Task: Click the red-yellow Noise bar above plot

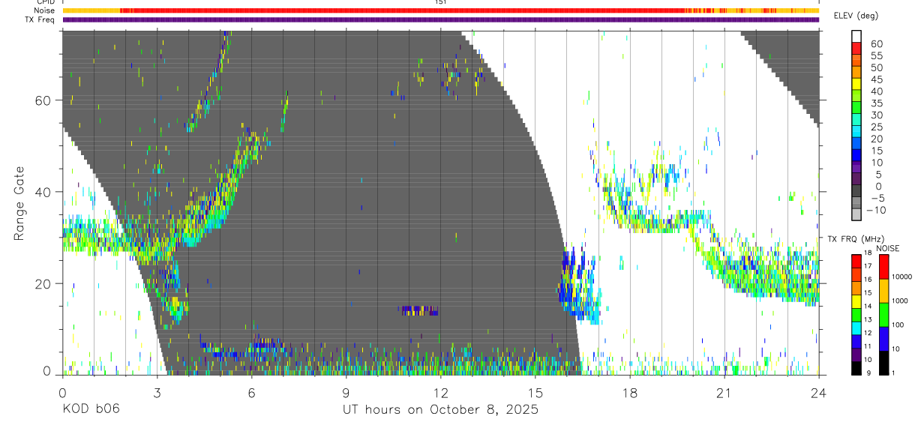Action: click(440, 10)
